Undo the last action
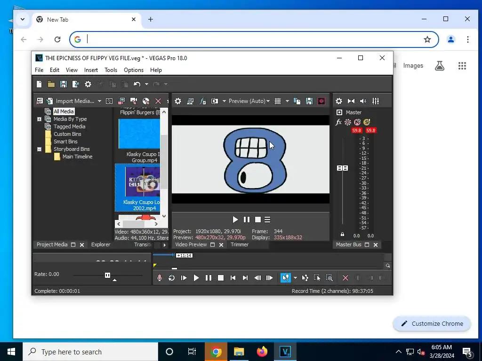The height and width of the screenshot is (361, 482). click(137, 84)
